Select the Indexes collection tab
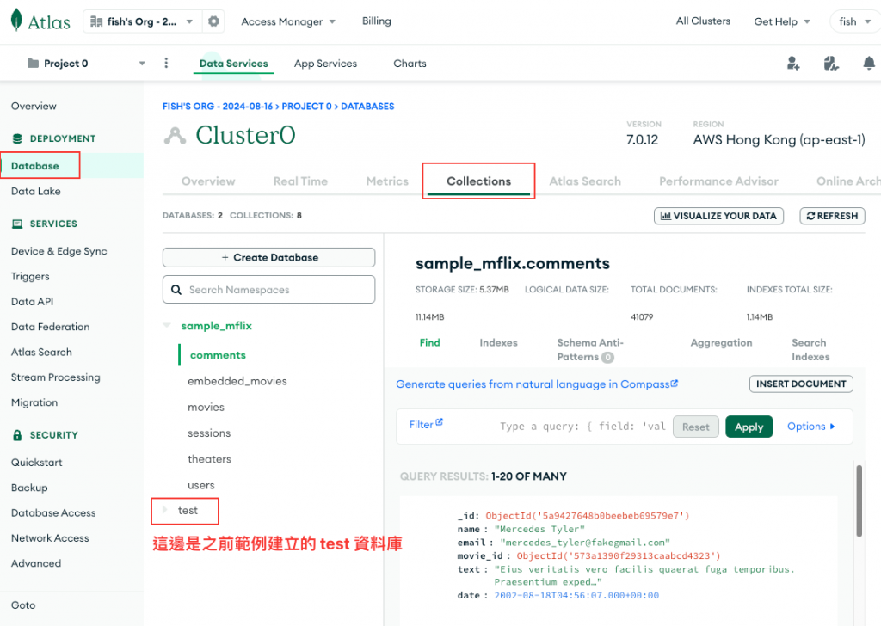Image resolution: width=881 pixels, height=626 pixels. coord(498,342)
